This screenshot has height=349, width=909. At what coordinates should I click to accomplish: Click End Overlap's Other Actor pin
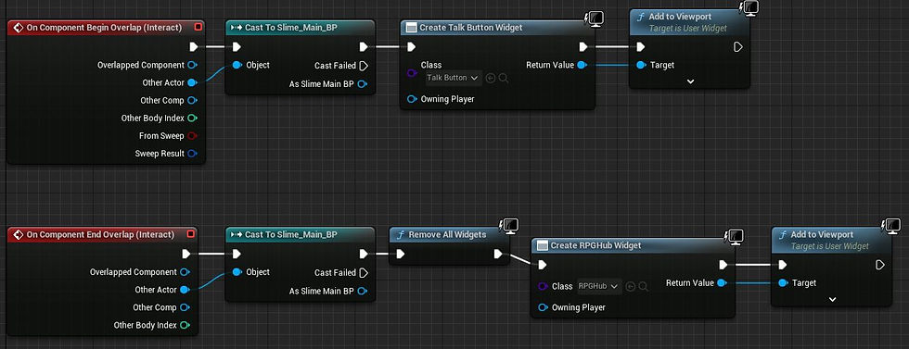tap(185, 290)
